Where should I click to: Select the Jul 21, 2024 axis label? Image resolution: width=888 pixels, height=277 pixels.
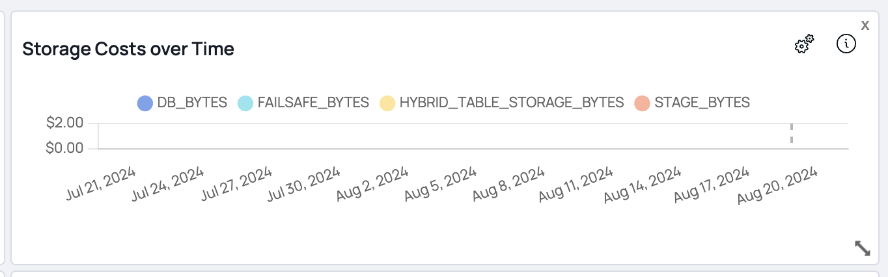coord(101,183)
